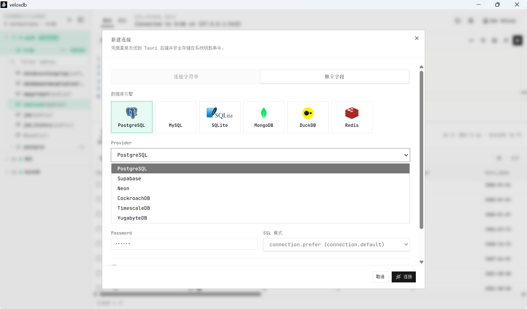
Task: Open the SSL 模式 dropdown
Action: [337, 245]
